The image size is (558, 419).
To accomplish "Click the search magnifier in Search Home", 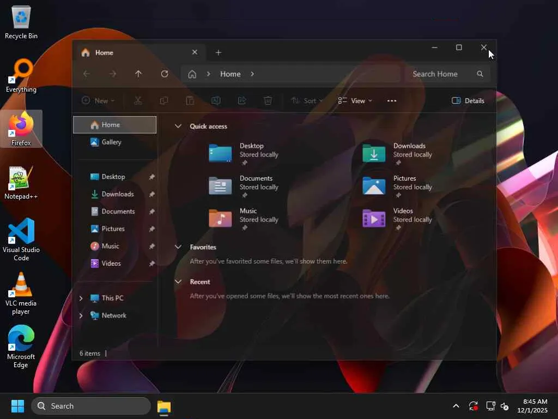I will coord(480,74).
